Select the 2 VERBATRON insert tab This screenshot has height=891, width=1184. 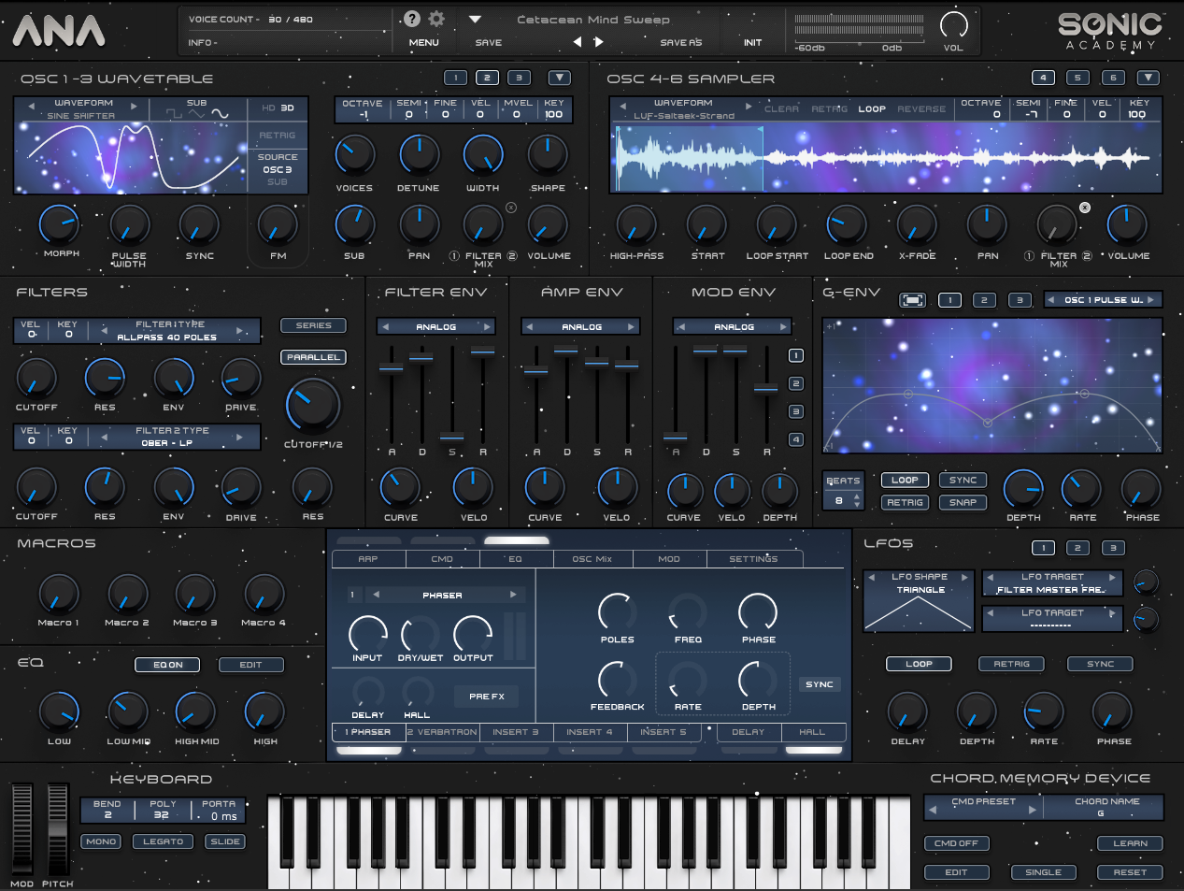(442, 732)
